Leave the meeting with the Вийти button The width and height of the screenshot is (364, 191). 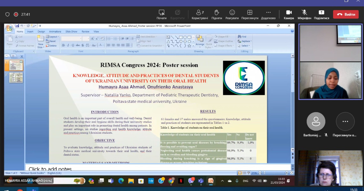point(346,14)
